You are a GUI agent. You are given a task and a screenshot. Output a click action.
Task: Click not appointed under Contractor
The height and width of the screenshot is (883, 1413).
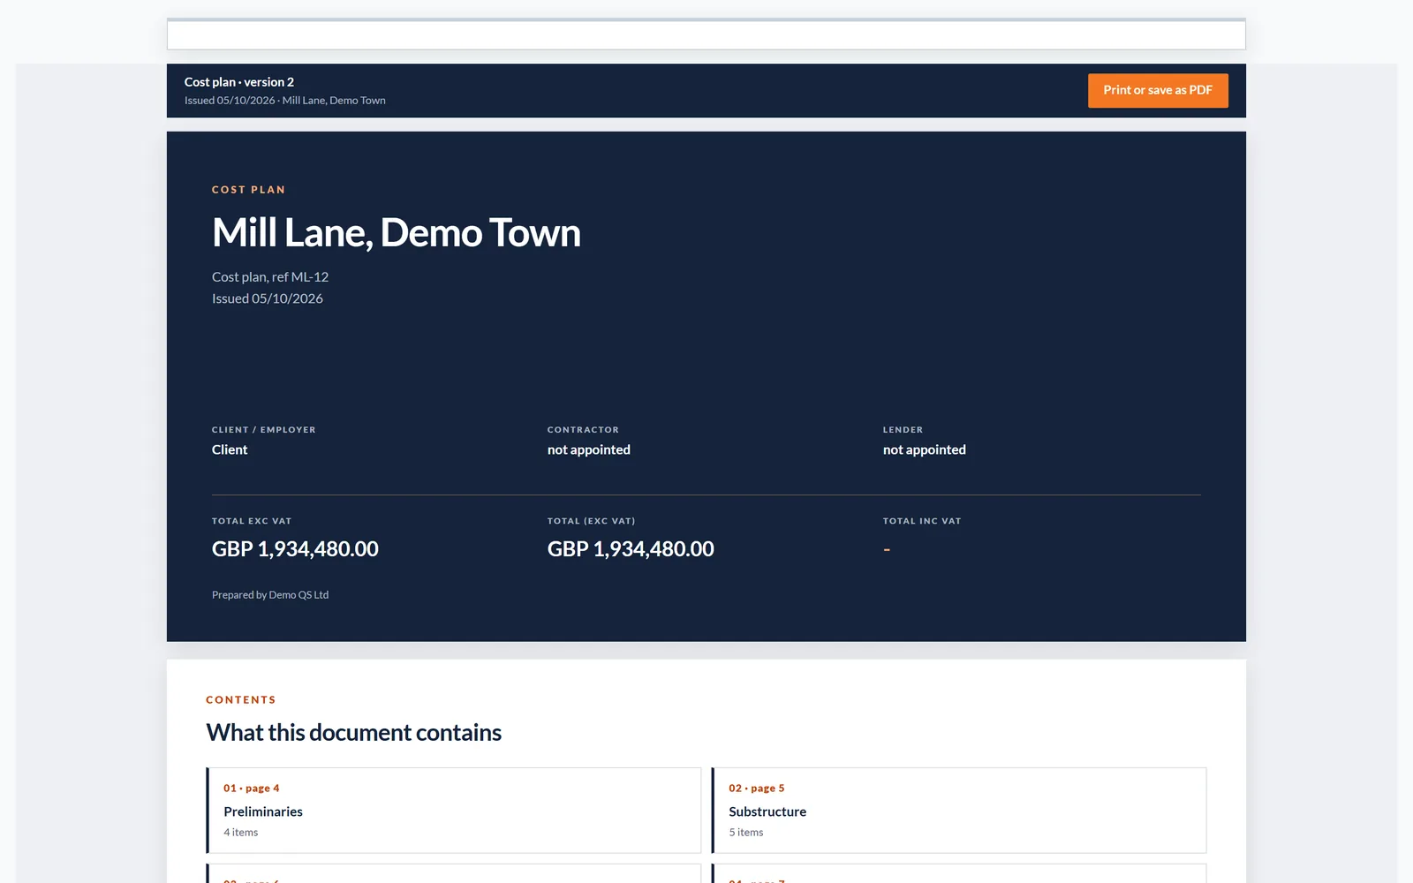coord(589,449)
